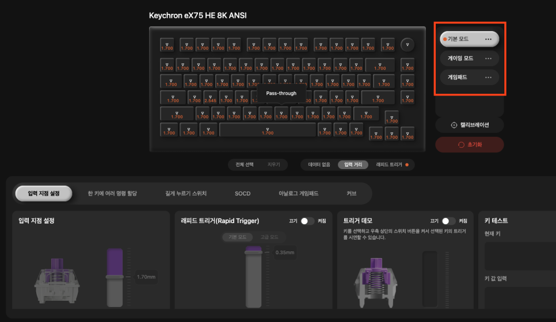The image size is (556, 322).
Task: Open the 입력 지점 설정 tab
Action: (x=44, y=193)
